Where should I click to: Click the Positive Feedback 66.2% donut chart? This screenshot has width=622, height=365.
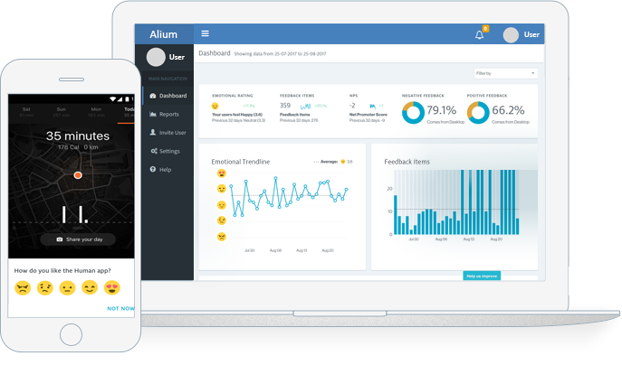click(478, 112)
